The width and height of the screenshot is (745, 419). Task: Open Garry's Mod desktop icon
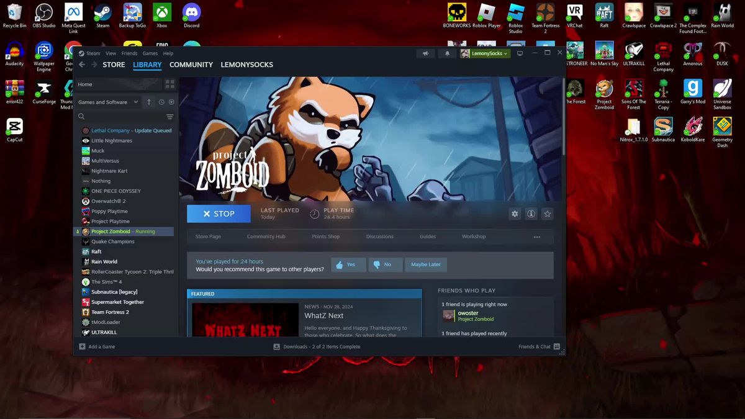point(693,91)
